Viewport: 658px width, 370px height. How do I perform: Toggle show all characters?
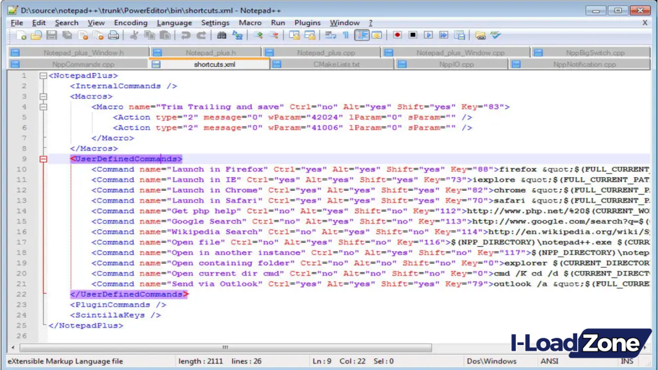click(x=345, y=35)
